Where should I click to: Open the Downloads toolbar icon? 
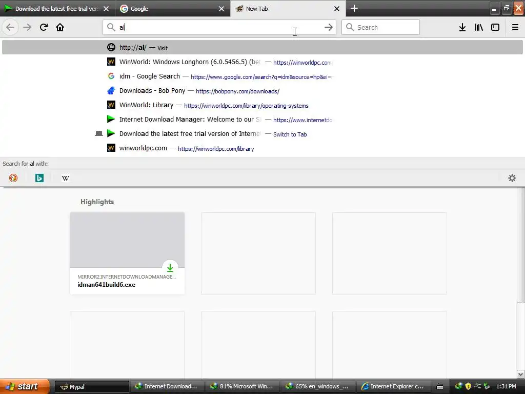(462, 27)
